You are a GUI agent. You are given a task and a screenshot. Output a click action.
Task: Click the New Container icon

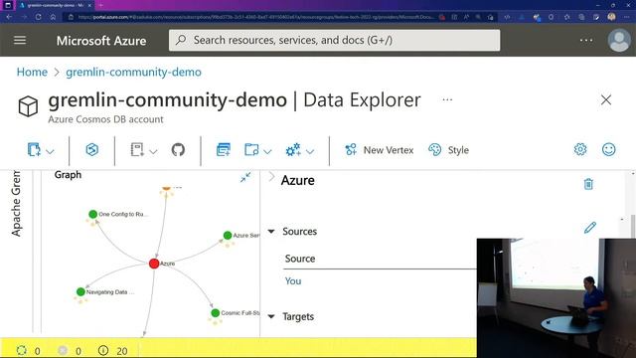point(34,150)
